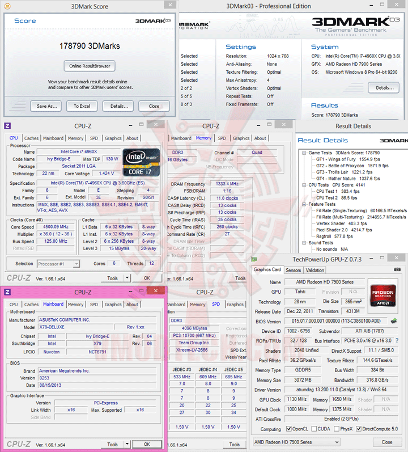This screenshot has height=452, width=408.
Task: Click the 3DMark Score window orange icon
Action: tap(7, 6)
